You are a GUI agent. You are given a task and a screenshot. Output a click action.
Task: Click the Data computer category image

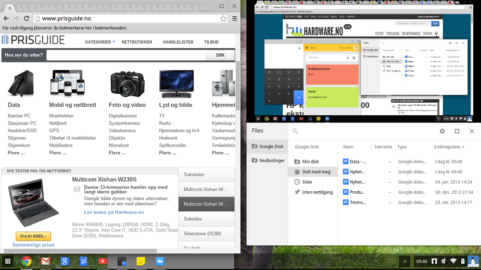pos(21,84)
